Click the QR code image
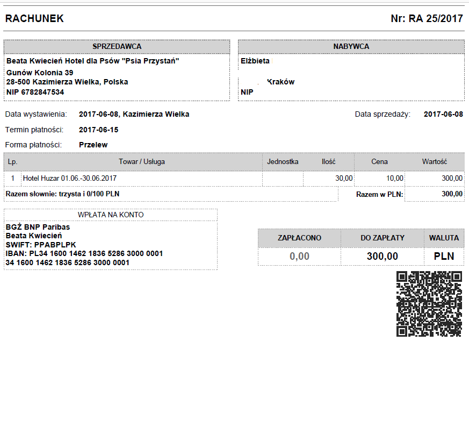 [429, 304]
